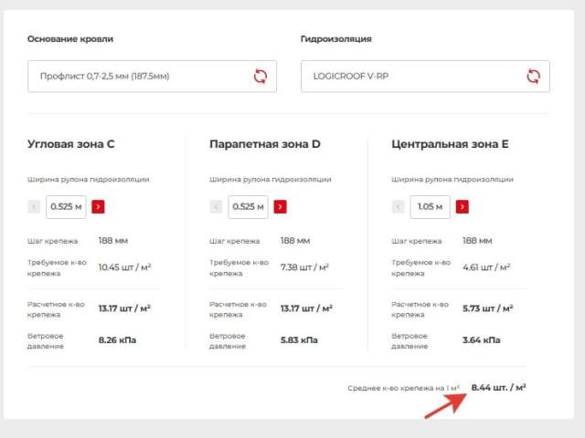The image size is (585, 438).
Task: Select the 1.05 м width field in zone E
Action: pos(431,207)
